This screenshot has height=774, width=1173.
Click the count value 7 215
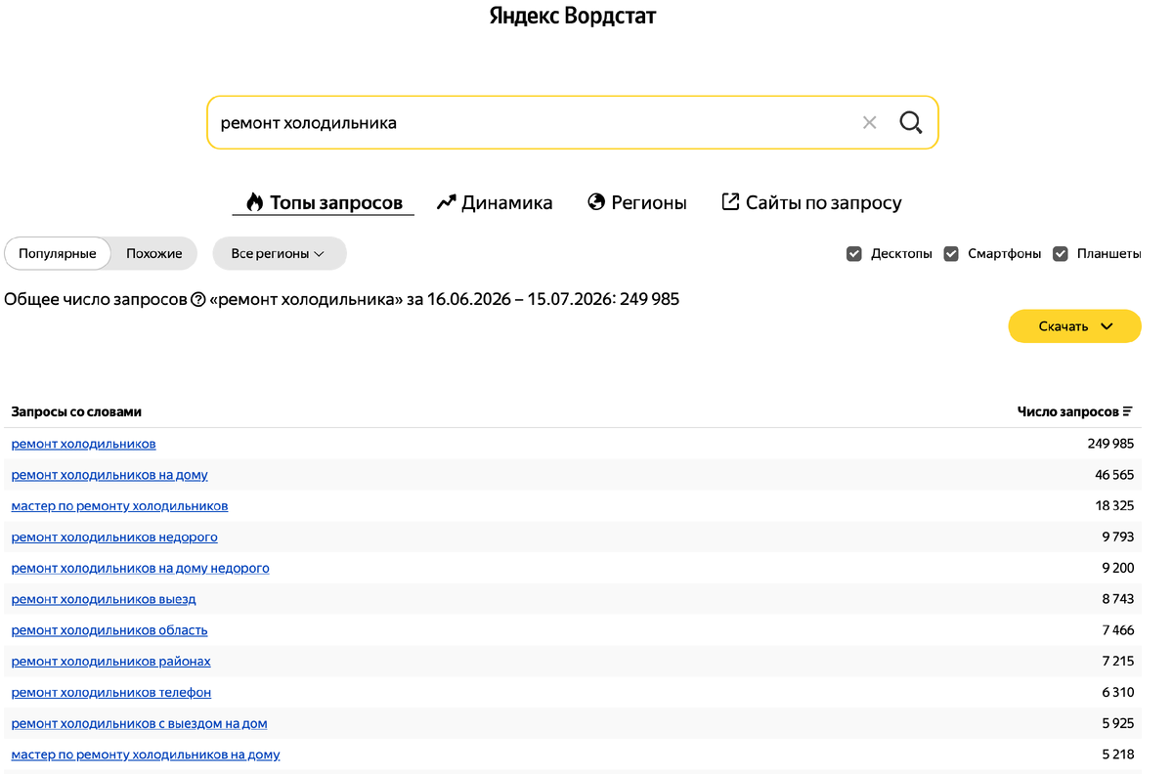pos(1118,662)
